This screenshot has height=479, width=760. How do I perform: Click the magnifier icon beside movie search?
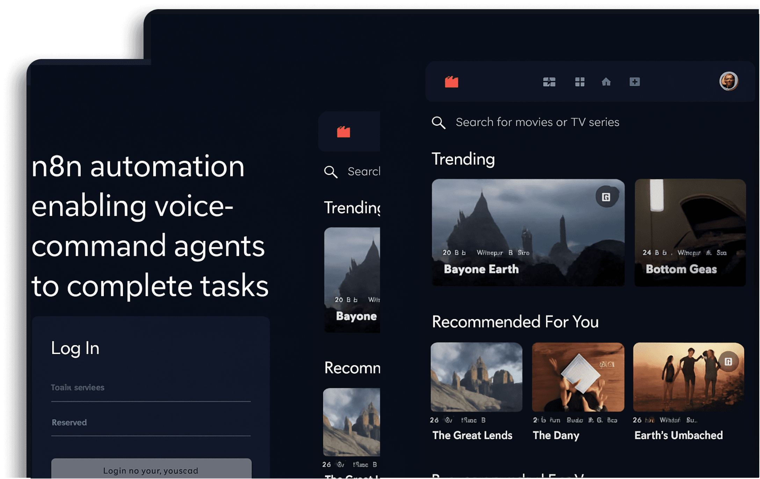pos(439,123)
